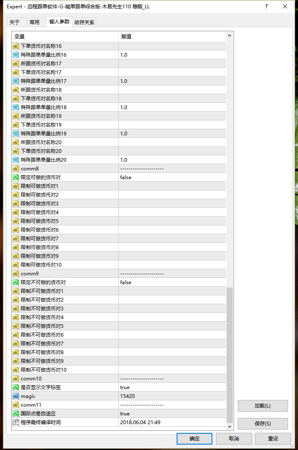Switch to the 常用 tab

[37, 22]
